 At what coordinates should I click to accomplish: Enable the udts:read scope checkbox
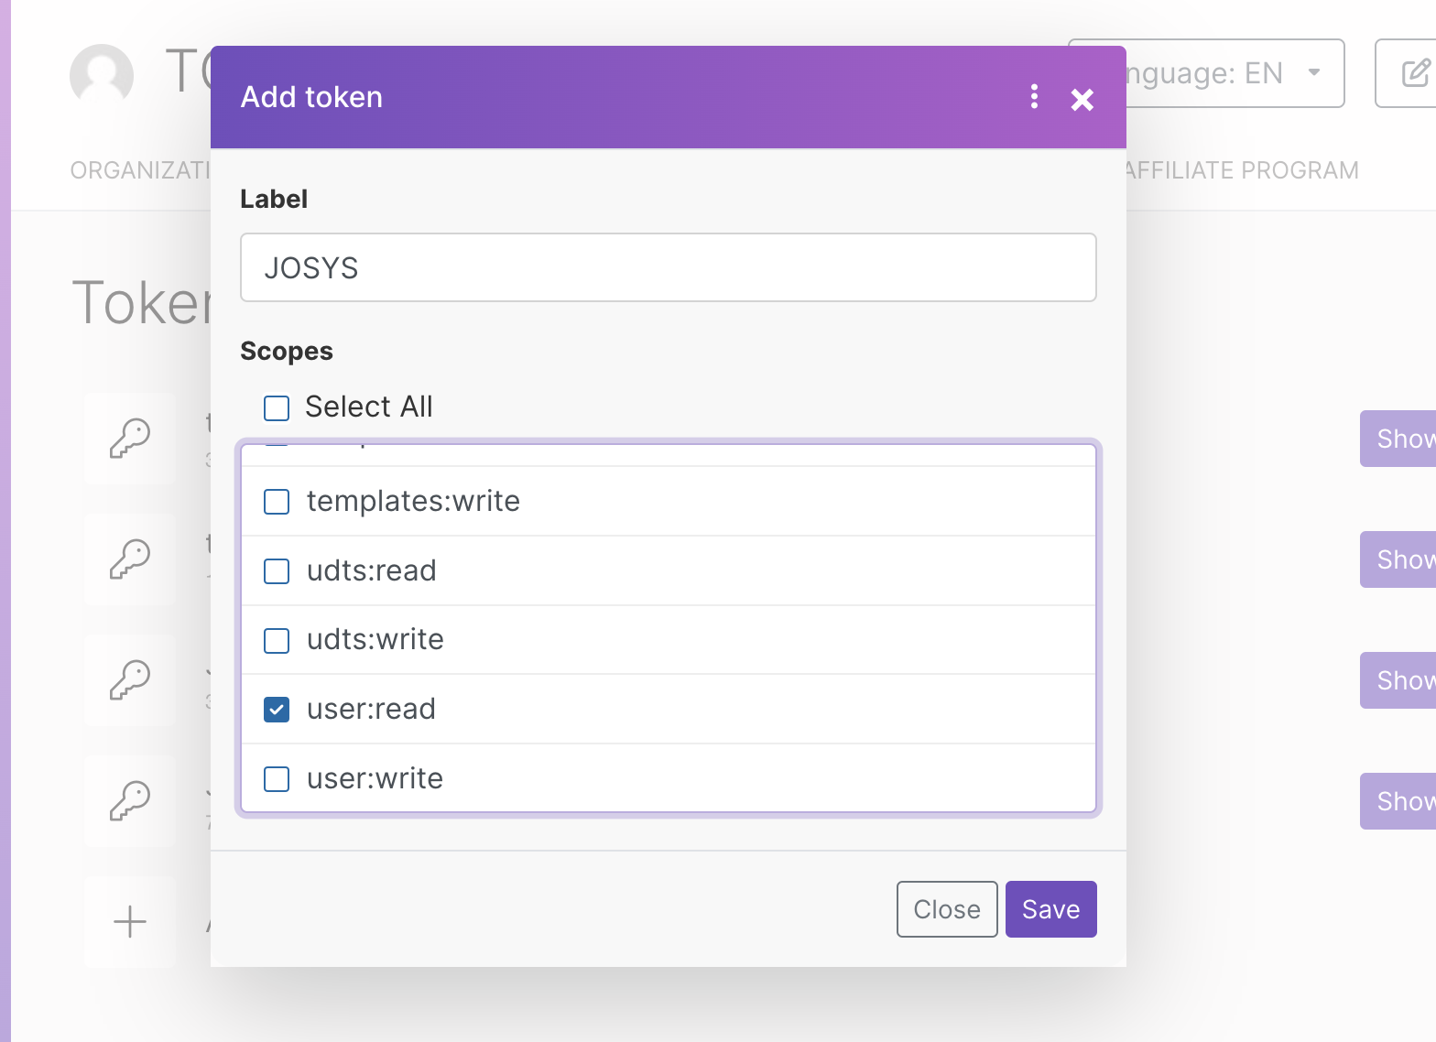click(x=277, y=571)
